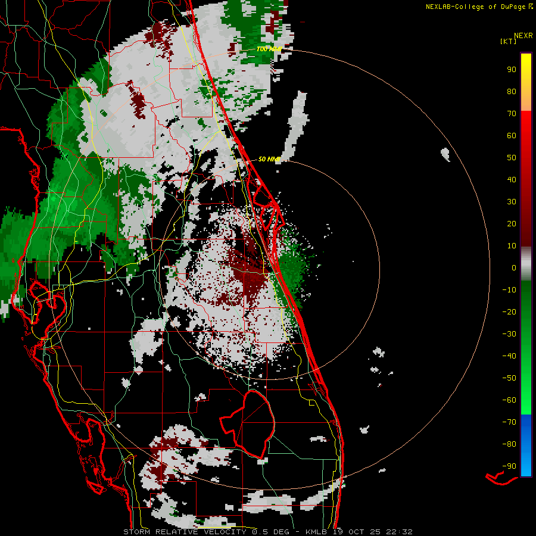Viewport: 536px width, 536px height.
Task: Click the -70 value on velocity scale
Action: [509, 422]
